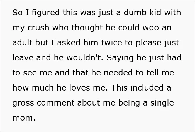Click on the word "crush"

click(x=38, y=28)
